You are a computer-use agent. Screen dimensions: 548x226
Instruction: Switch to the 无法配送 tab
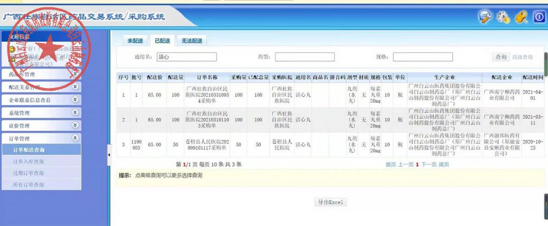(x=192, y=41)
